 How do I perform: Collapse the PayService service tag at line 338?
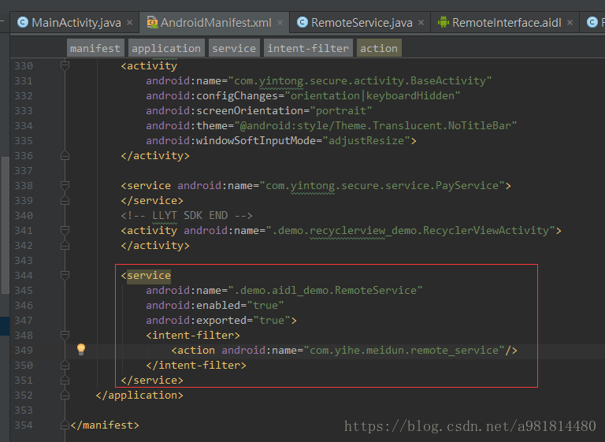[x=65, y=186]
